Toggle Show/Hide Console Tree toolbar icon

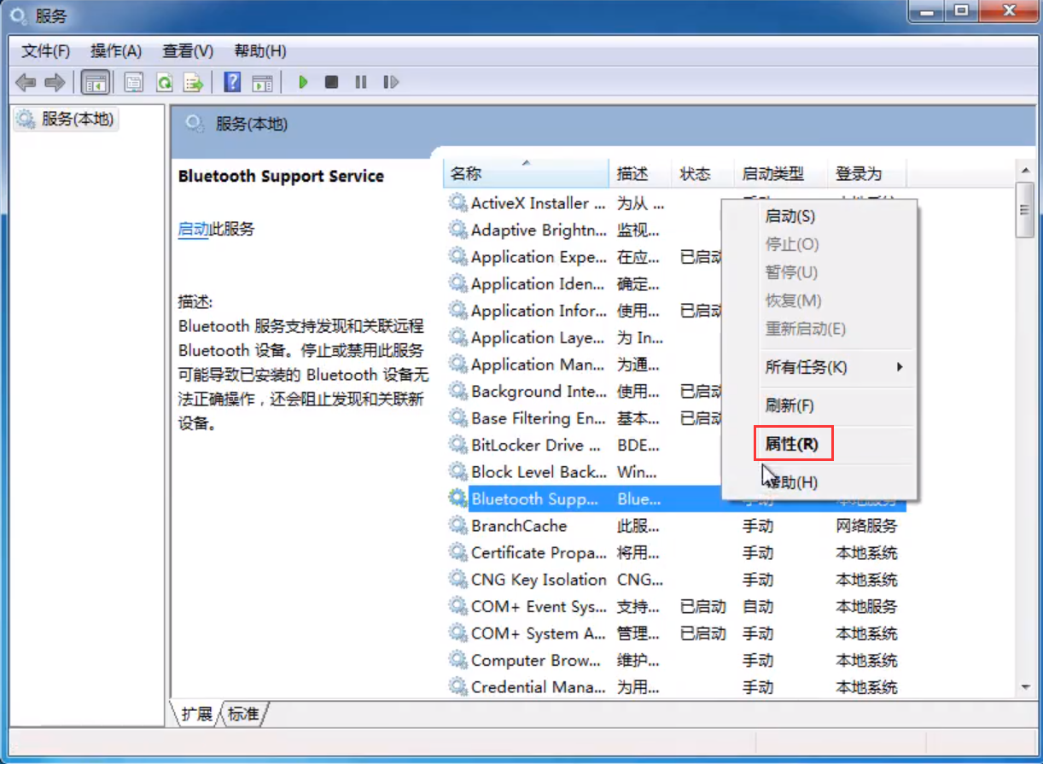pyautogui.click(x=95, y=83)
